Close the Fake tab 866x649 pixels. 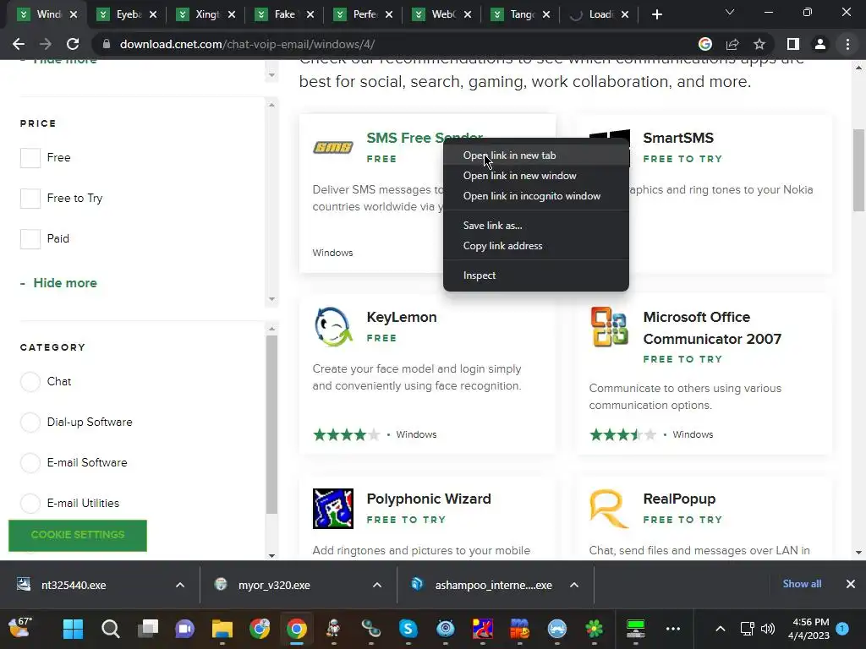click(310, 14)
